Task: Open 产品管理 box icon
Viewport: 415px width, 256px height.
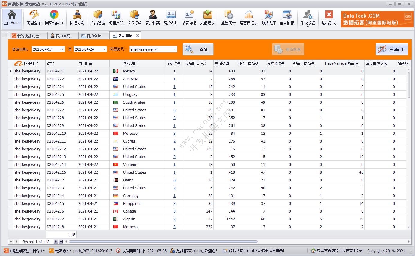Action: click(x=98, y=18)
